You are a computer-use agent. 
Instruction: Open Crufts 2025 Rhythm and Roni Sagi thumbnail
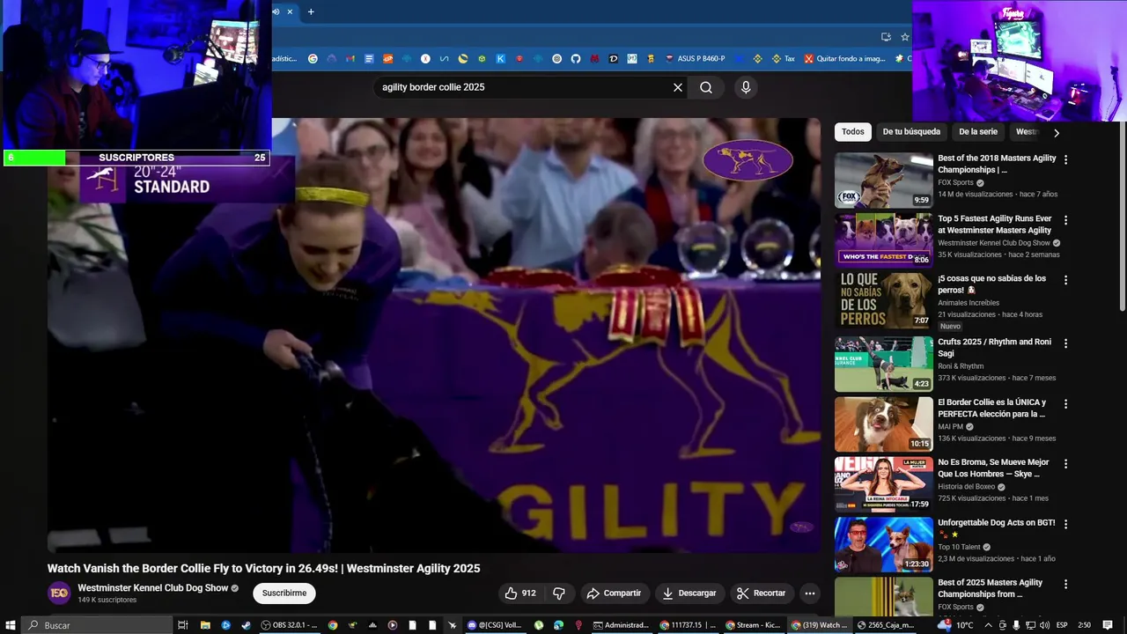pyautogui.click(x=884, y=364)
